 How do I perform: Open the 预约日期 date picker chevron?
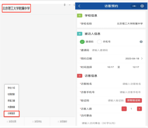pyautogui.click(x=142, y=59)
